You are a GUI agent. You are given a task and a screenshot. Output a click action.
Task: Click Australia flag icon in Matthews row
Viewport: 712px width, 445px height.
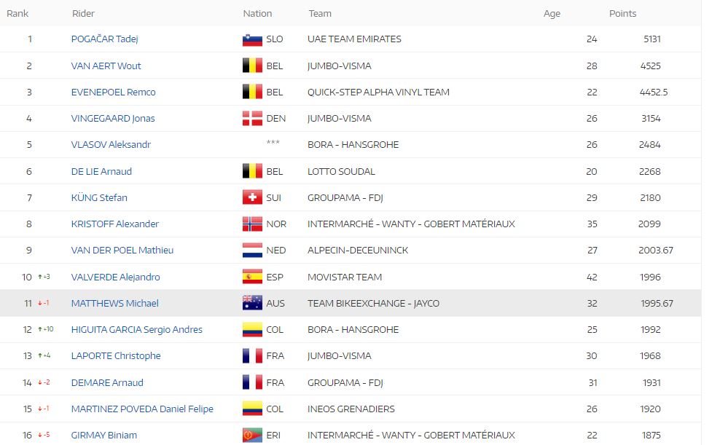click(252, 304)
